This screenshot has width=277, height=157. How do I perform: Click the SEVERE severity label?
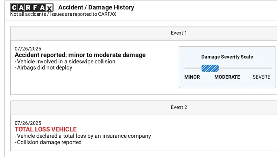coord(261,77)
